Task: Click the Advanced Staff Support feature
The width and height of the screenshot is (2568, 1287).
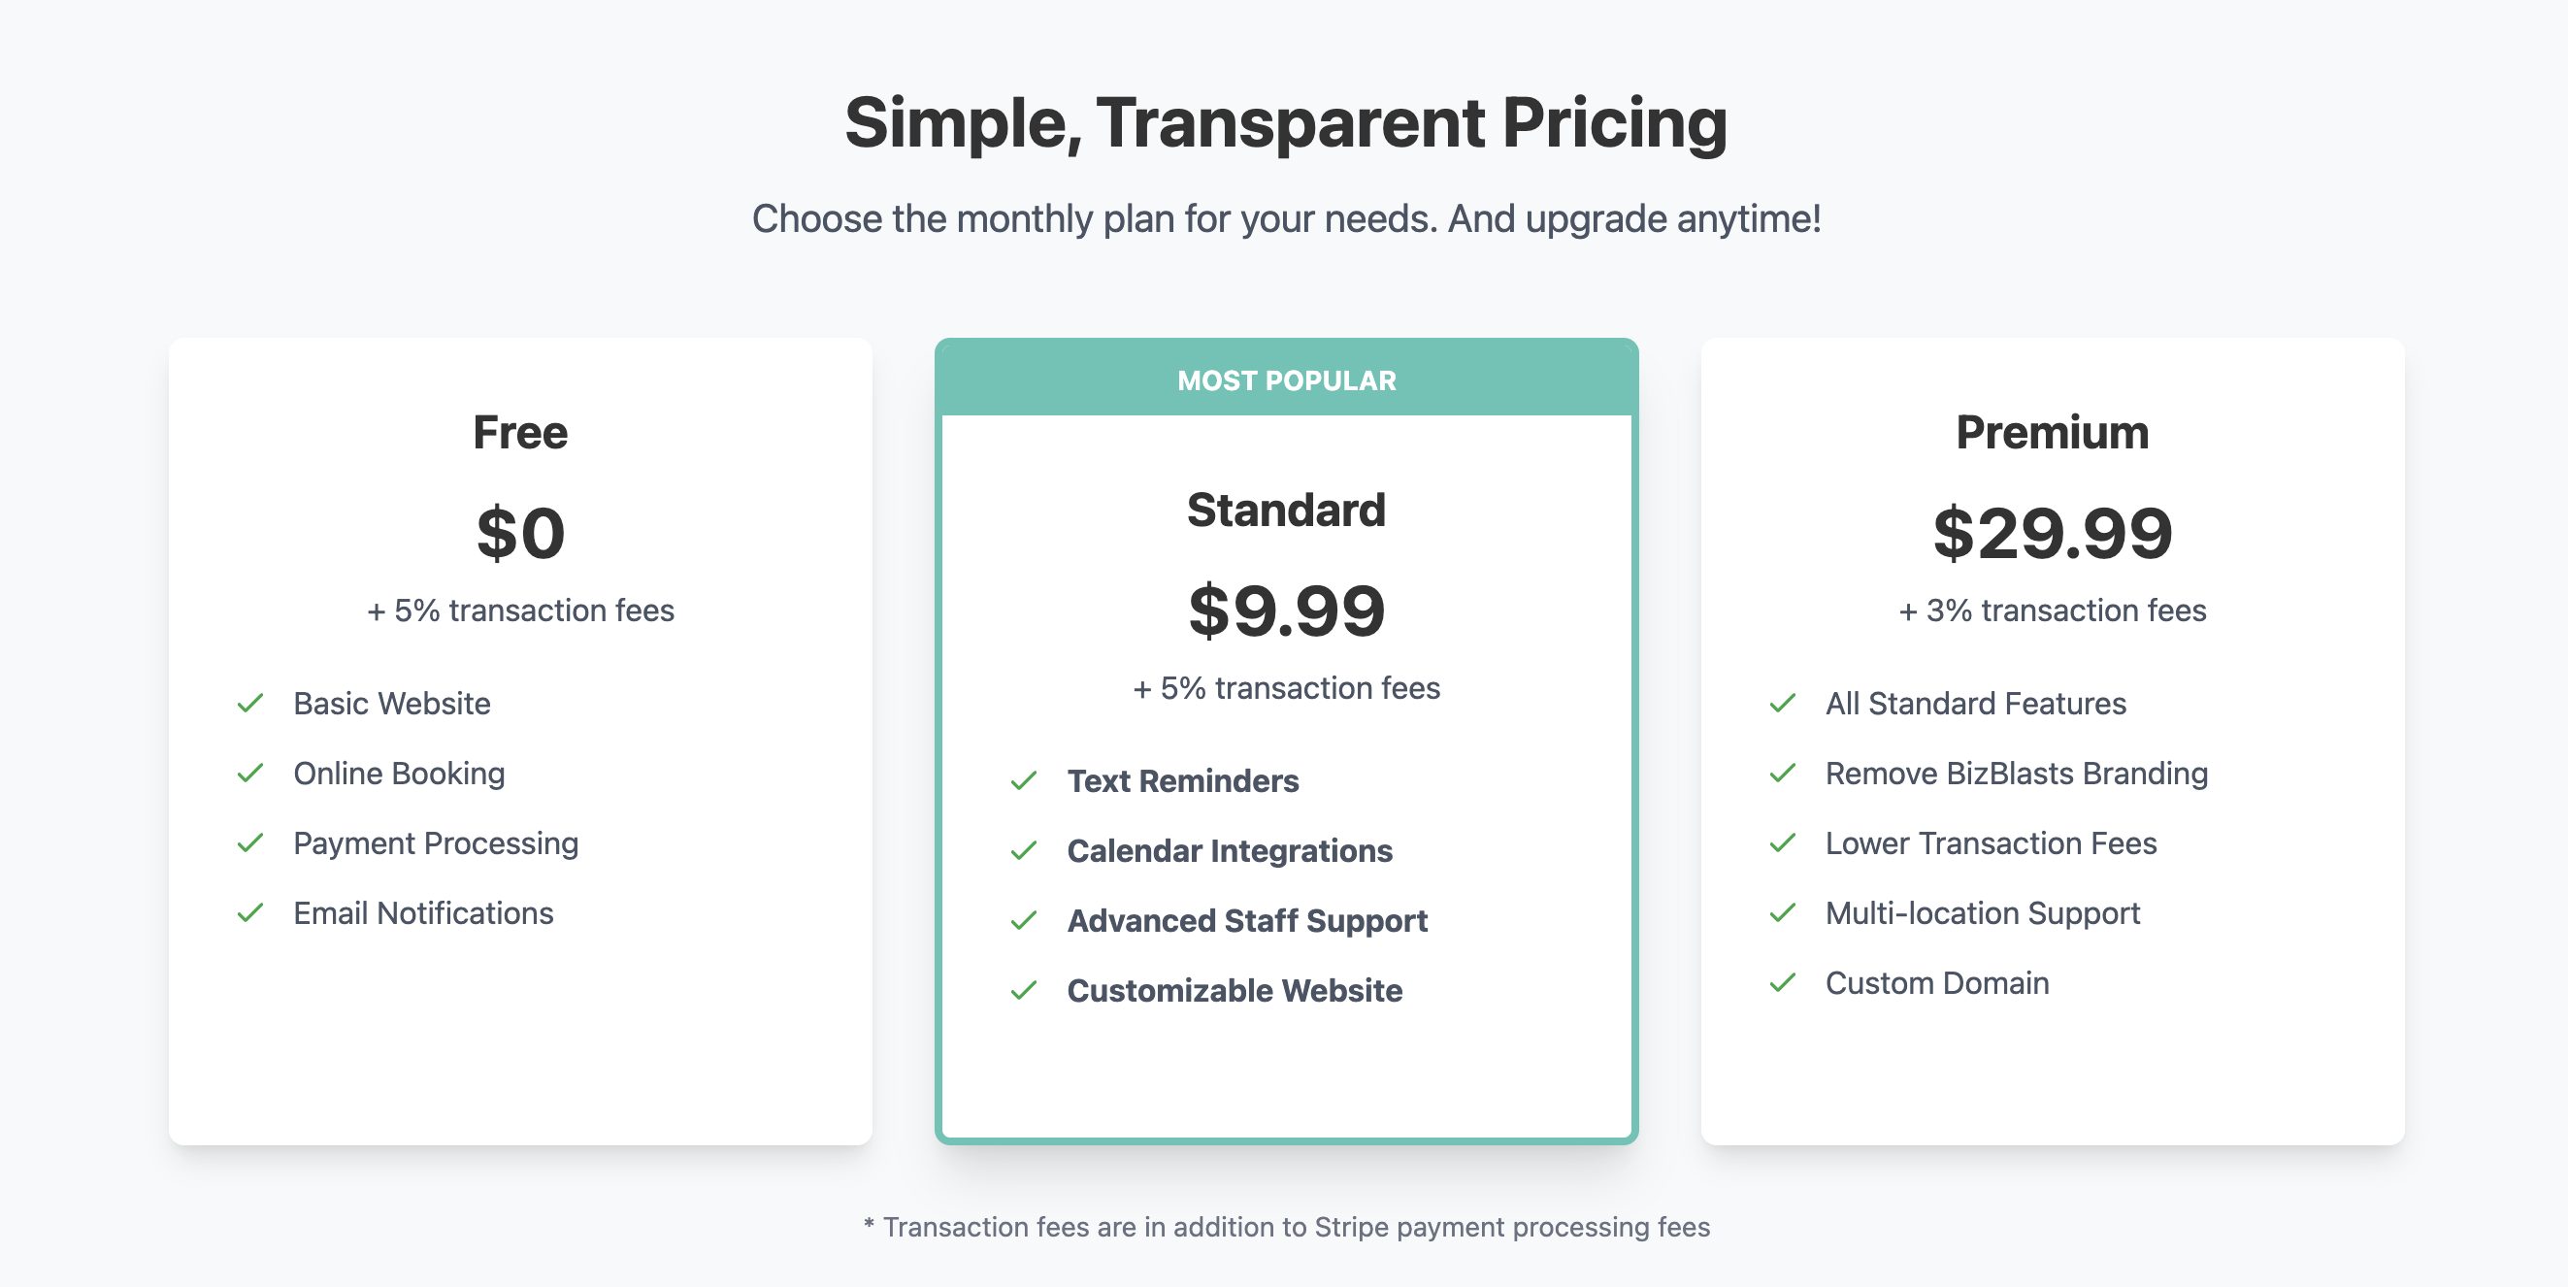Action: (x=1246, y=921)
